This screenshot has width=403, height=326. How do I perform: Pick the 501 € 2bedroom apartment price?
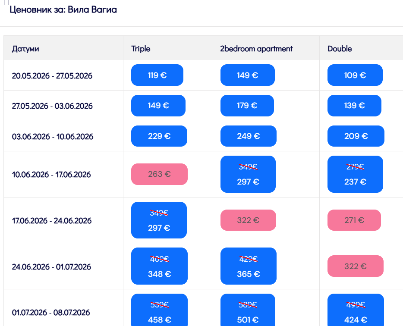pyautogui.click(x=248, y=311)
